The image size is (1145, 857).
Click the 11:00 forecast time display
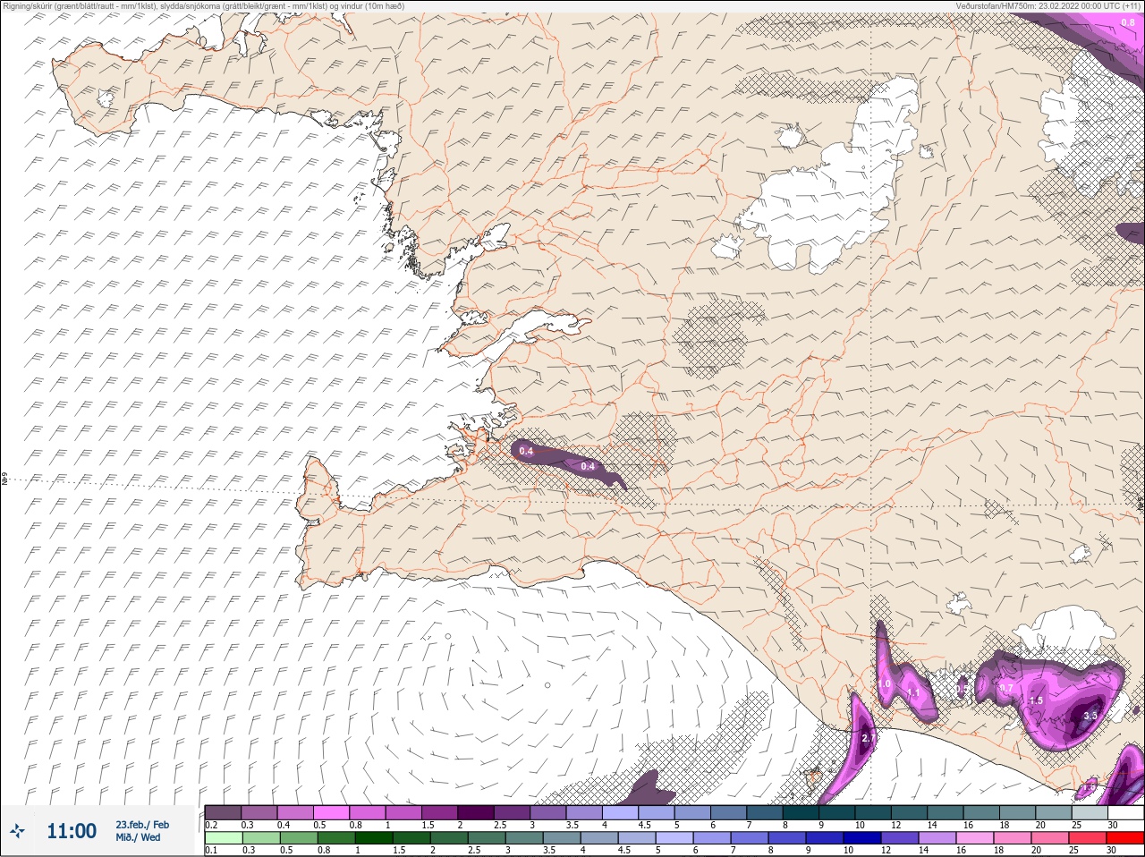click(72, 831)
